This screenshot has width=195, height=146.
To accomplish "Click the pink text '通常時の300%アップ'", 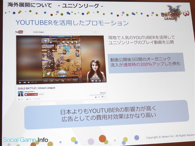I will coord(144,64).
